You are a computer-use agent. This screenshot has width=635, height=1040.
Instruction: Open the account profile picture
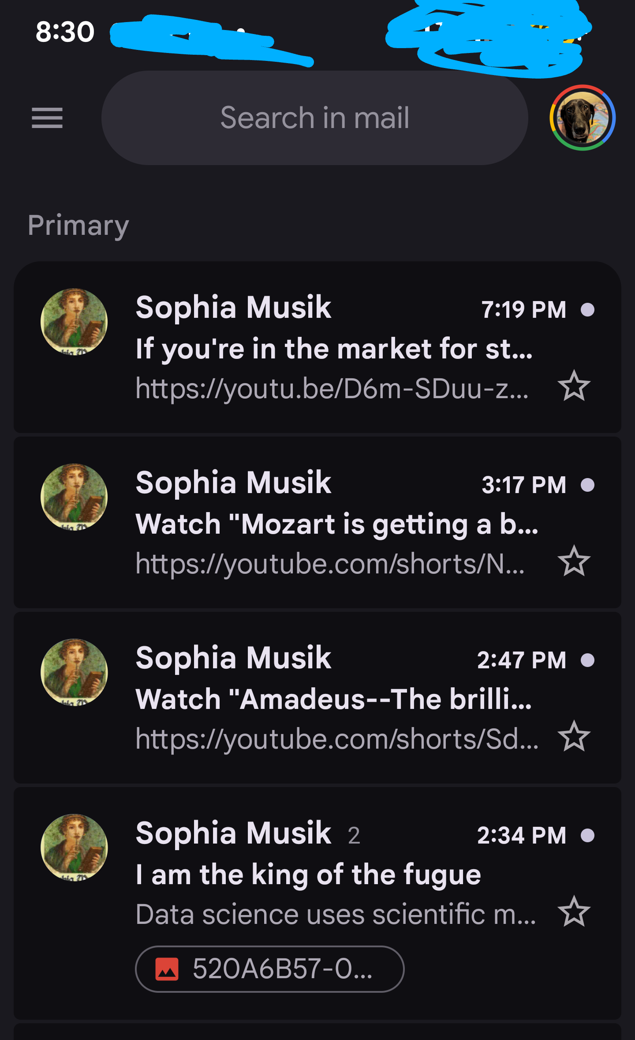(x=582, y=118)
